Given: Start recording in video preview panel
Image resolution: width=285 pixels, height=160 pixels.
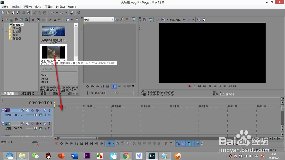Looking at the screenshot, I should (190, 86).
